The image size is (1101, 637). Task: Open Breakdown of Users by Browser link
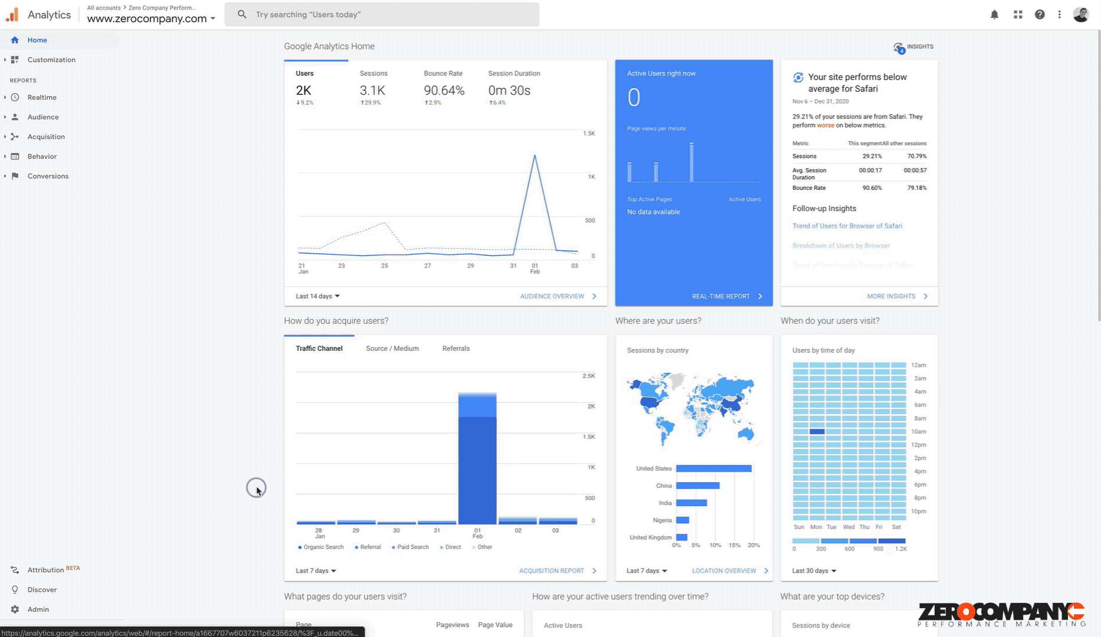pyautogui.click(x=841, y=245)
